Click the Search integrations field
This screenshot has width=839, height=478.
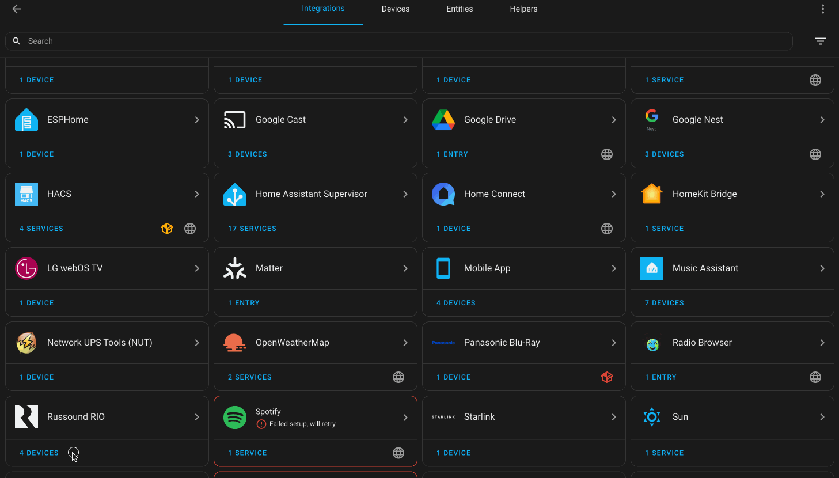[397, 41]
